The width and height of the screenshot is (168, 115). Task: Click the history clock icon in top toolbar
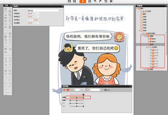pyautogui.click(x=106, y=1)
